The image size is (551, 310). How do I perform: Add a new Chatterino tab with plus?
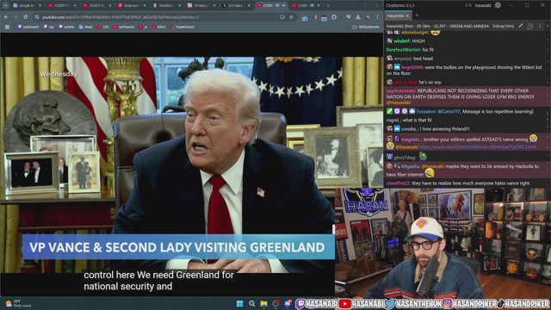(417, 15)
